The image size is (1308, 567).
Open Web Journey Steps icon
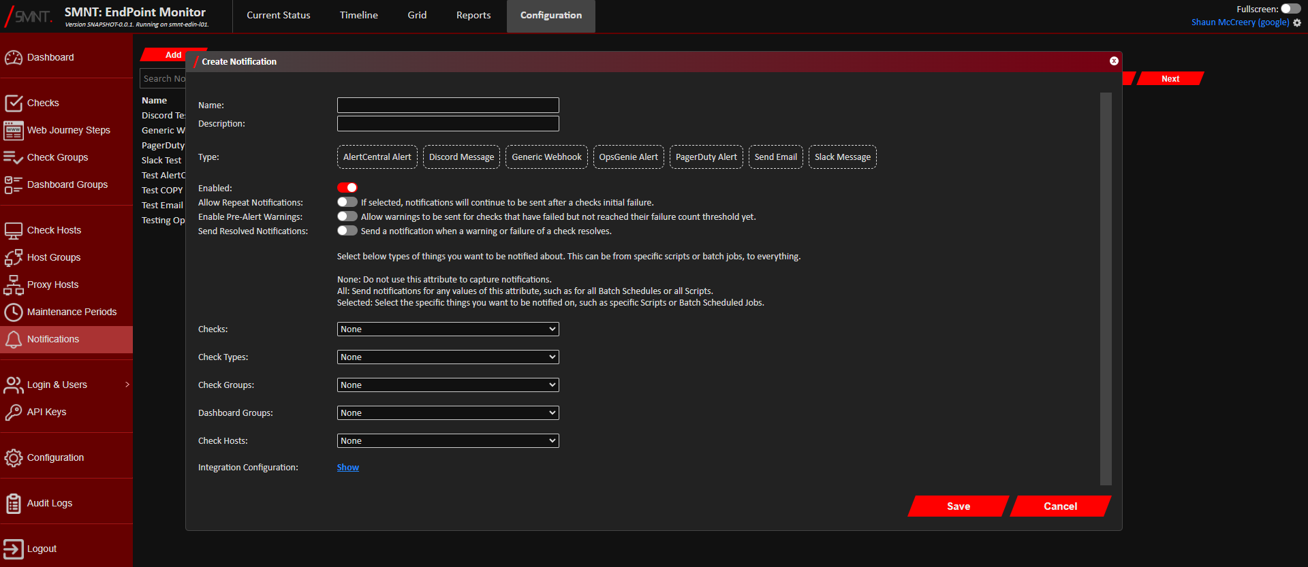pos(14,130)
